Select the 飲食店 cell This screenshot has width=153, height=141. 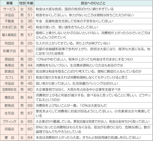9,71
